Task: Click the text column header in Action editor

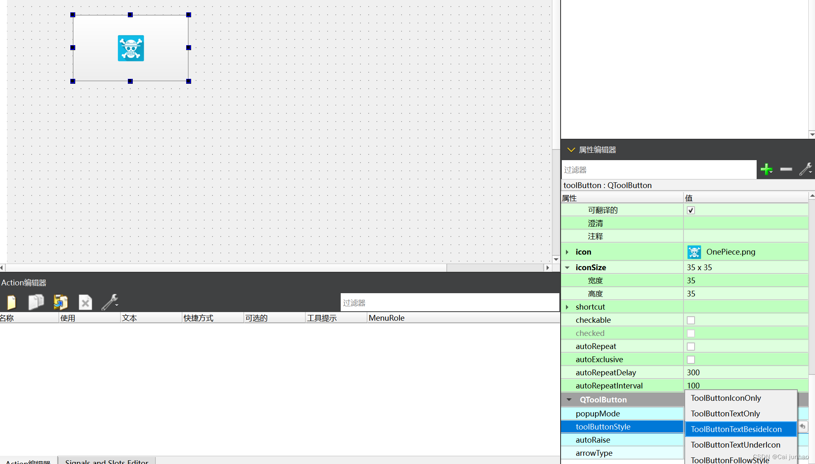Action: pos(151,318)
